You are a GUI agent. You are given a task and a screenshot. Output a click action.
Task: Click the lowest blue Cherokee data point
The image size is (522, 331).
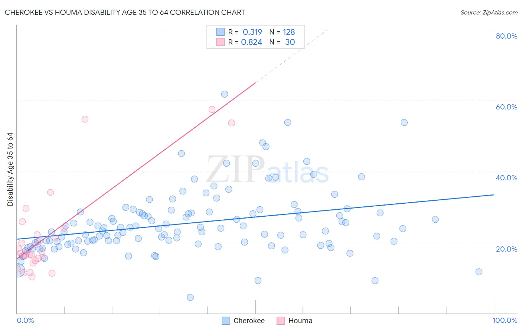point(190,297)
